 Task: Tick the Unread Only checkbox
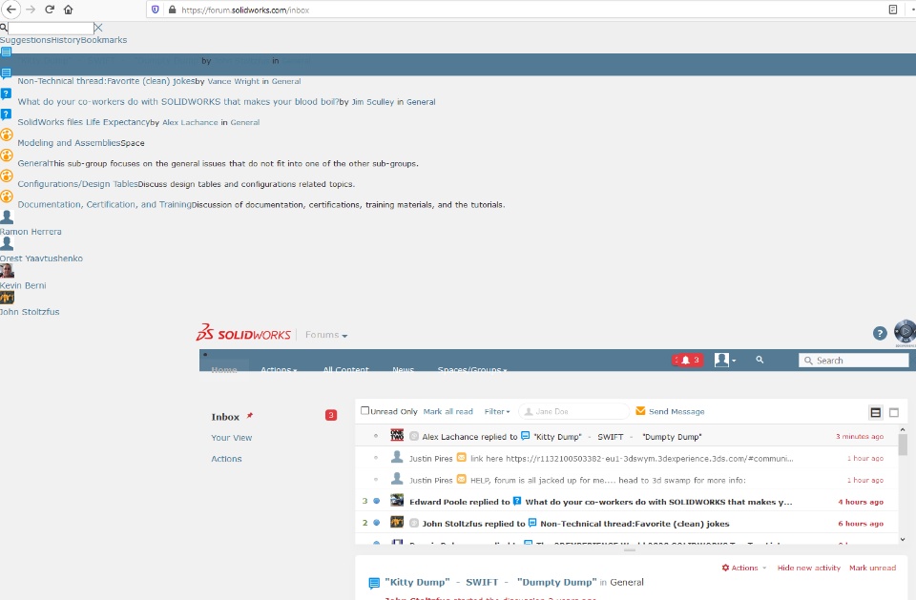coord(365,411)
